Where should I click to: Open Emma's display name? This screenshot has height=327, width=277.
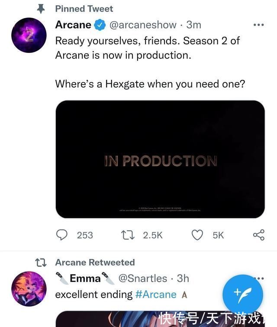coord(85,278)
